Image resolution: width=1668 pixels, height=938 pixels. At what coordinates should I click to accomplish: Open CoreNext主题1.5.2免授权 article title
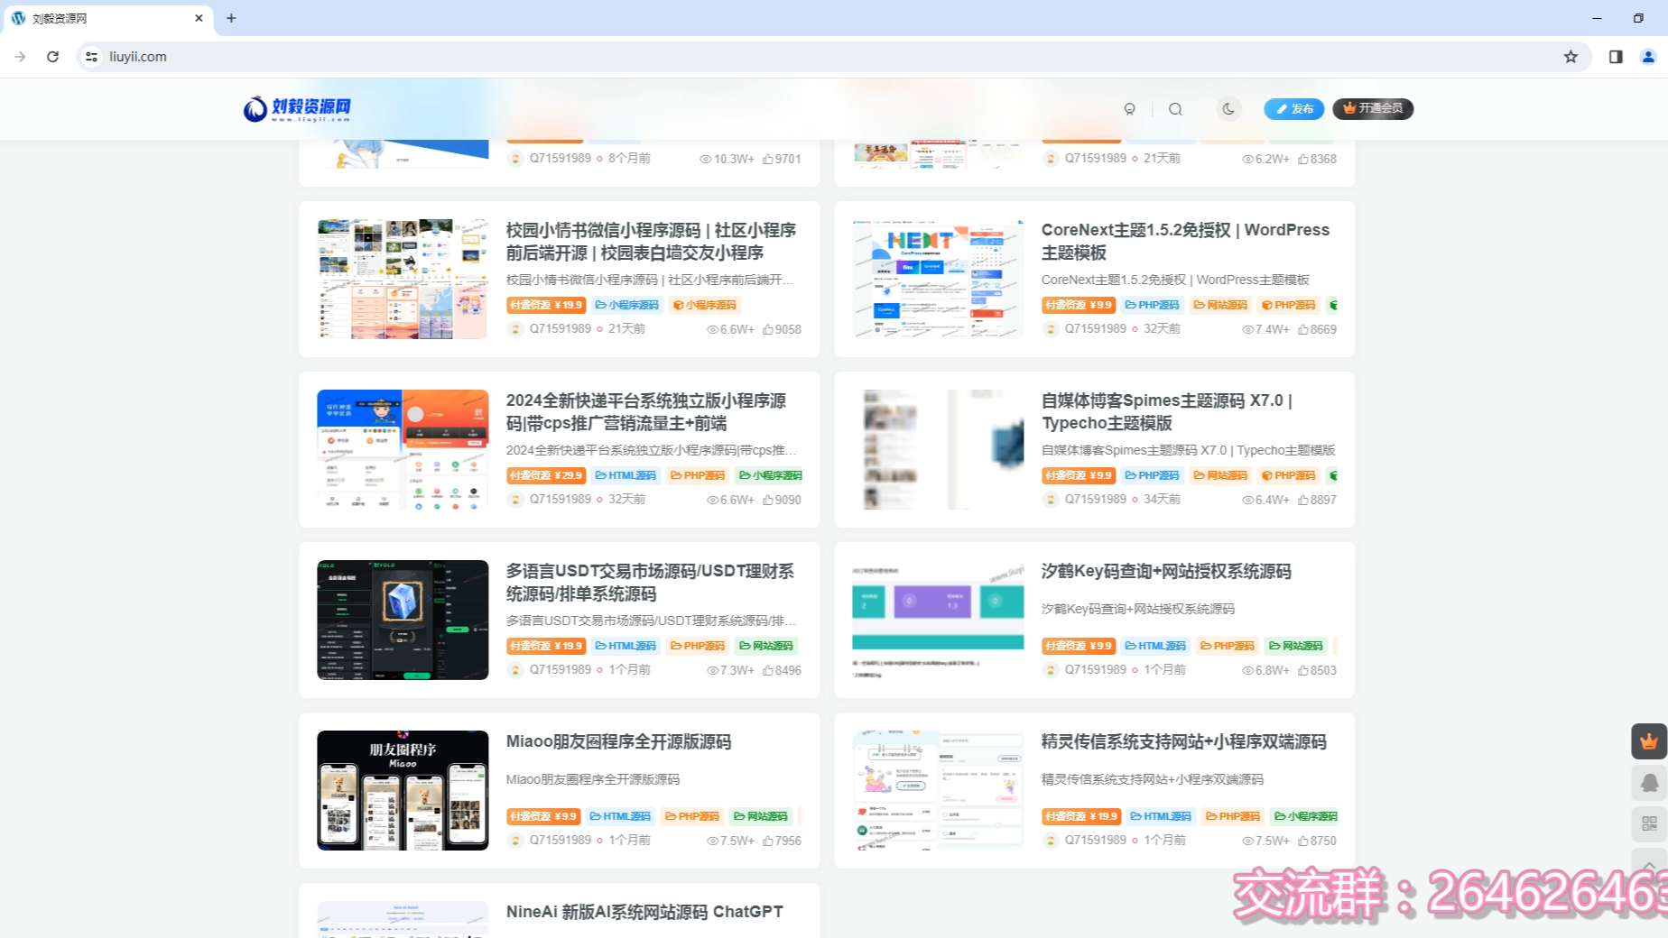(x=1185, y=241)
